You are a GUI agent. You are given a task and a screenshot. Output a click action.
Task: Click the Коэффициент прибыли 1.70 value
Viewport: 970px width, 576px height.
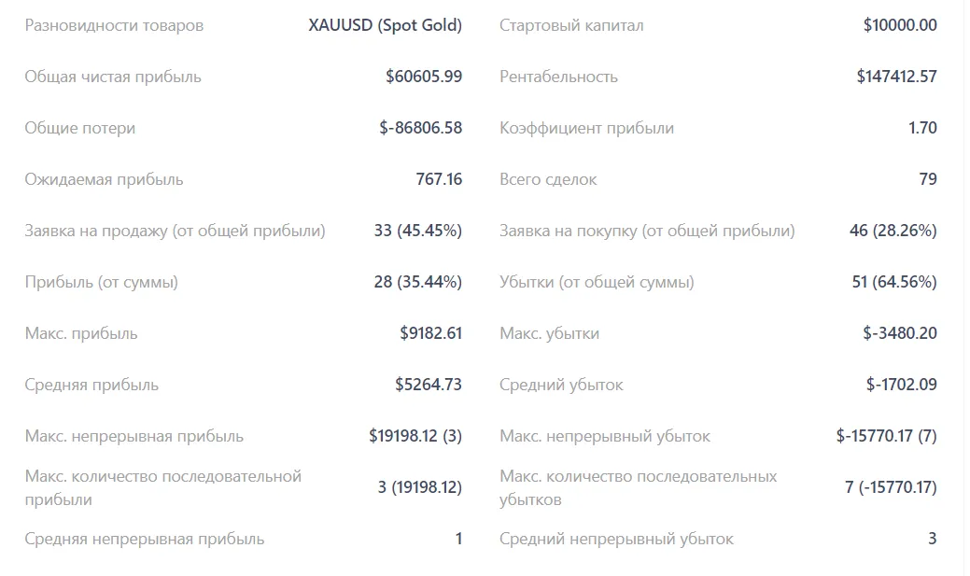pyautogui.click(x=922, y=128)
